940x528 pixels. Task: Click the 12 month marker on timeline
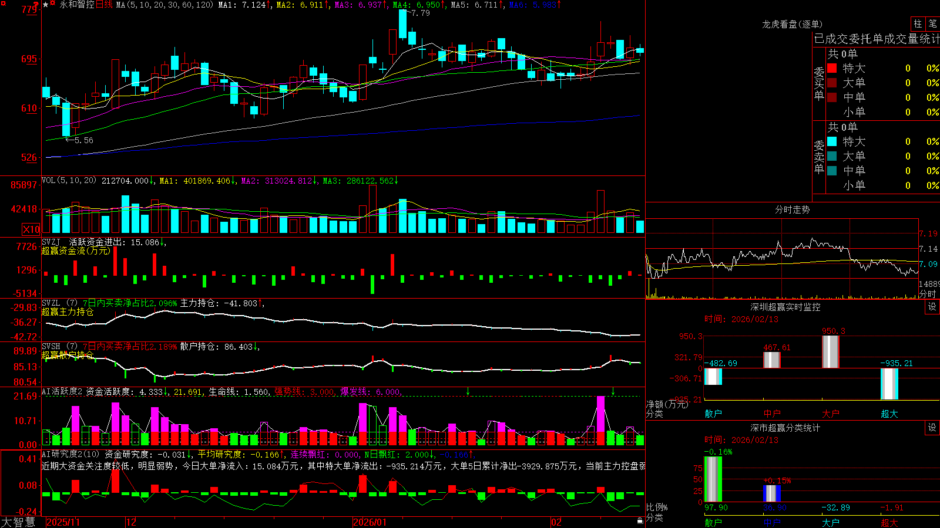131,522
